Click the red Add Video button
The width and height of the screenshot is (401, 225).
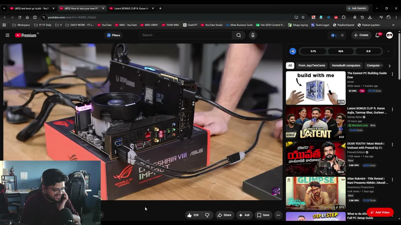click(x=380, y=212)
